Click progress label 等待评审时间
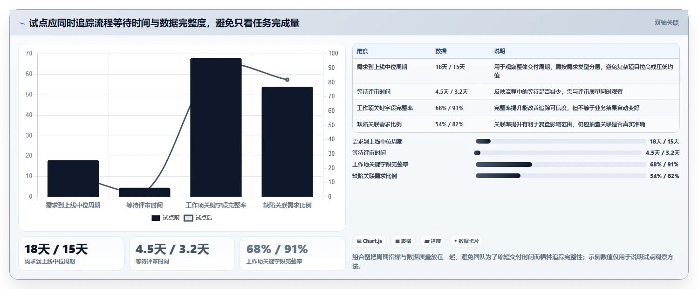Image resolution: width=698 pixels, height=289 pixels. 369,153
